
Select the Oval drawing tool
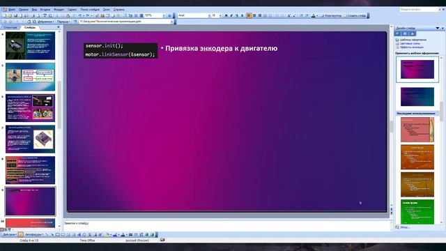point(63,235)
